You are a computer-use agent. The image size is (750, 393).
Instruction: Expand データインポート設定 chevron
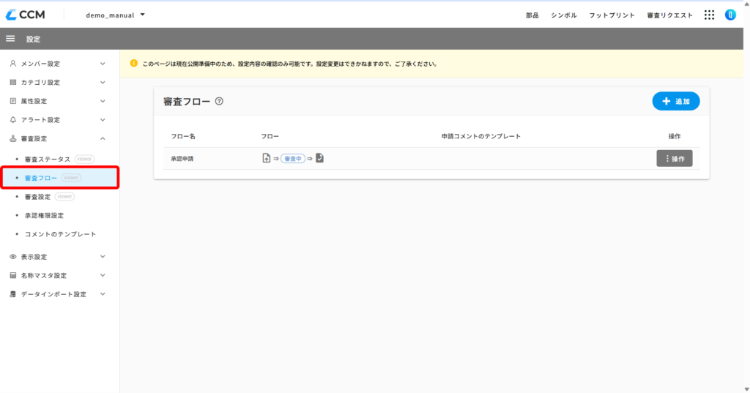tap(103, 294)
